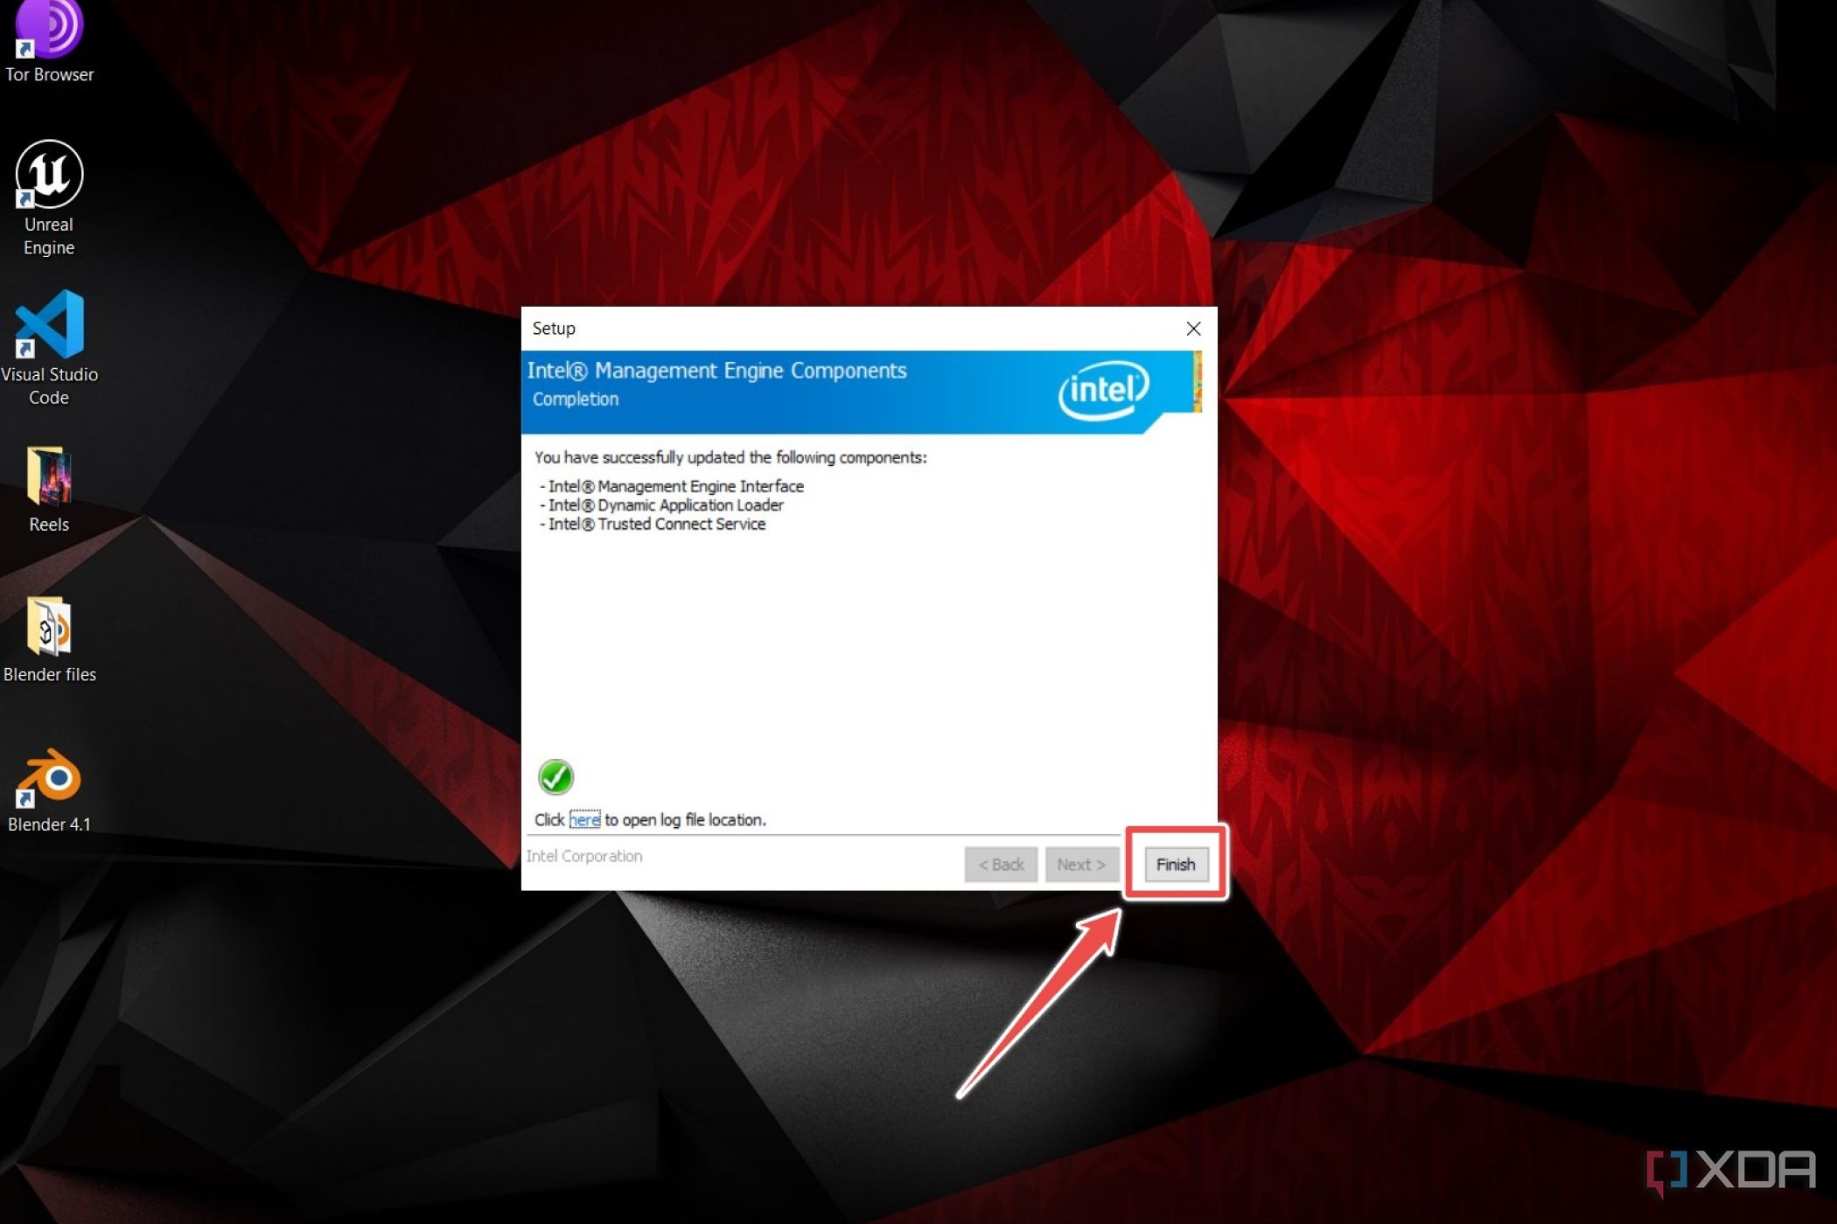This screenshot has height=1224, width=1837.
Task: Open Reels application from desktop
Action: 48,485
